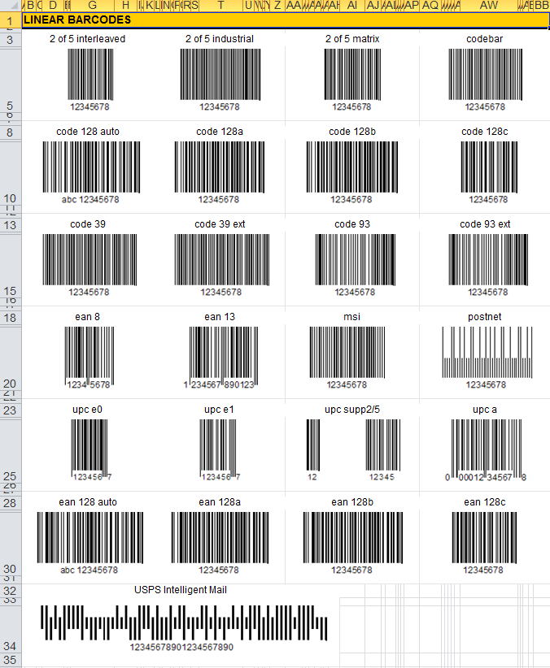This screenshot has width=550, height=668.
Task: Click the 'code 128 auto' label text
Action: click(88, 132)
